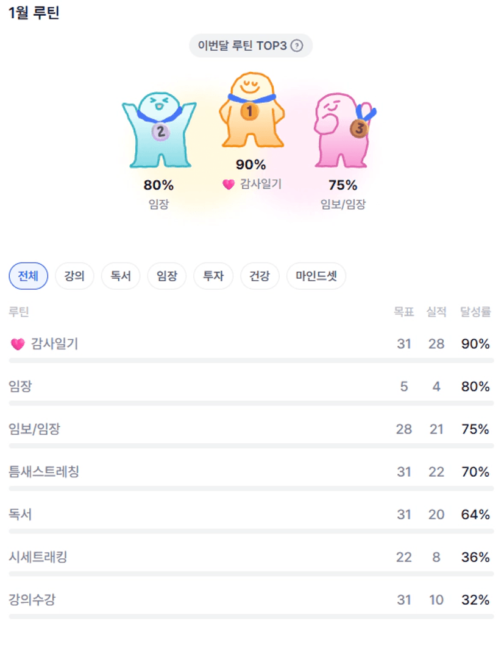Viewport: 504px width, 646px height.
Task: Show only 투자 routines
Action: coord(213,276)
